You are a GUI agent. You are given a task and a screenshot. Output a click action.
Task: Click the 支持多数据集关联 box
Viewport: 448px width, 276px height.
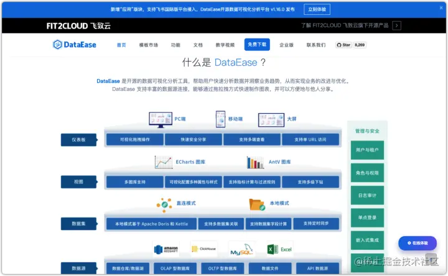pyautogui.click(x=221, y=224)
